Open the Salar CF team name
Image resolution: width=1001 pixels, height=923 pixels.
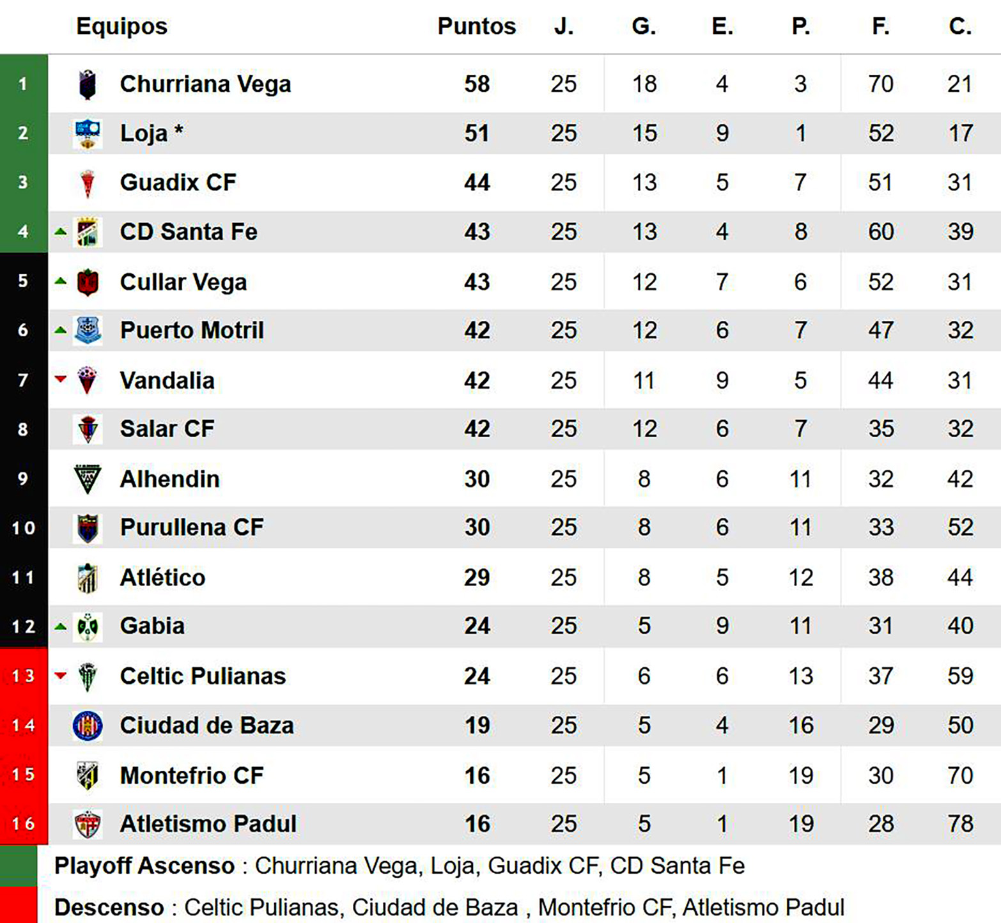click(167, 429)
